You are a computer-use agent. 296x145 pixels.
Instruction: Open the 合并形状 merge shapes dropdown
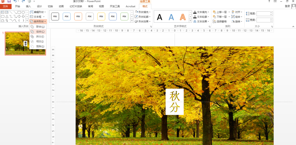click(x=38, y=22)
